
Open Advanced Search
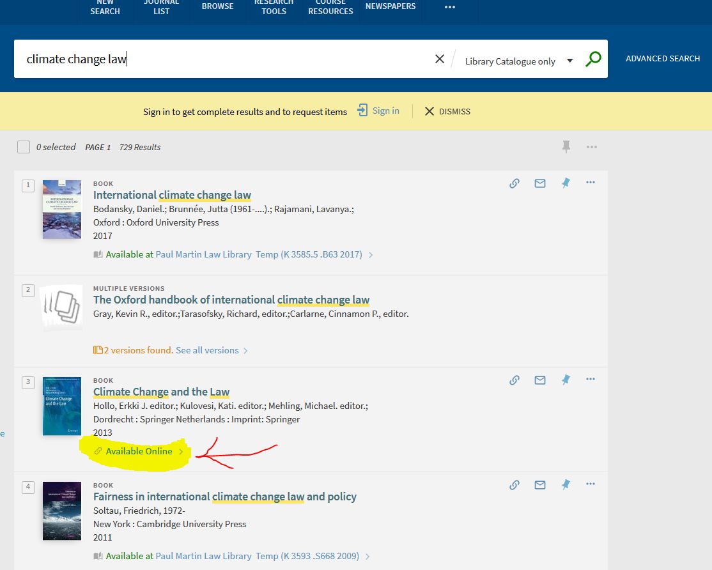coord(663,58)
